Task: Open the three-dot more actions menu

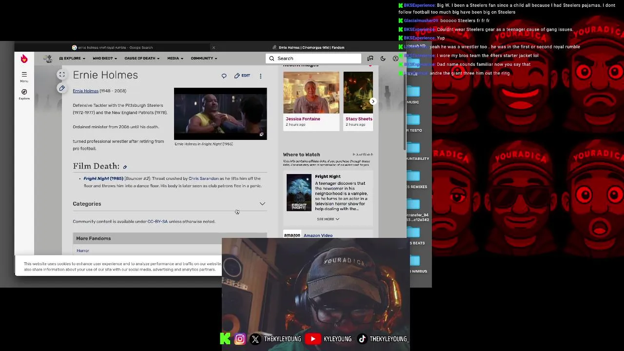Action: point(260,76)
